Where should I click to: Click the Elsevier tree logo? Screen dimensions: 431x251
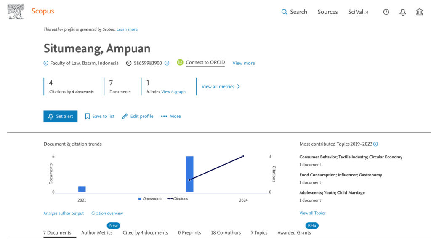point(16,11)
